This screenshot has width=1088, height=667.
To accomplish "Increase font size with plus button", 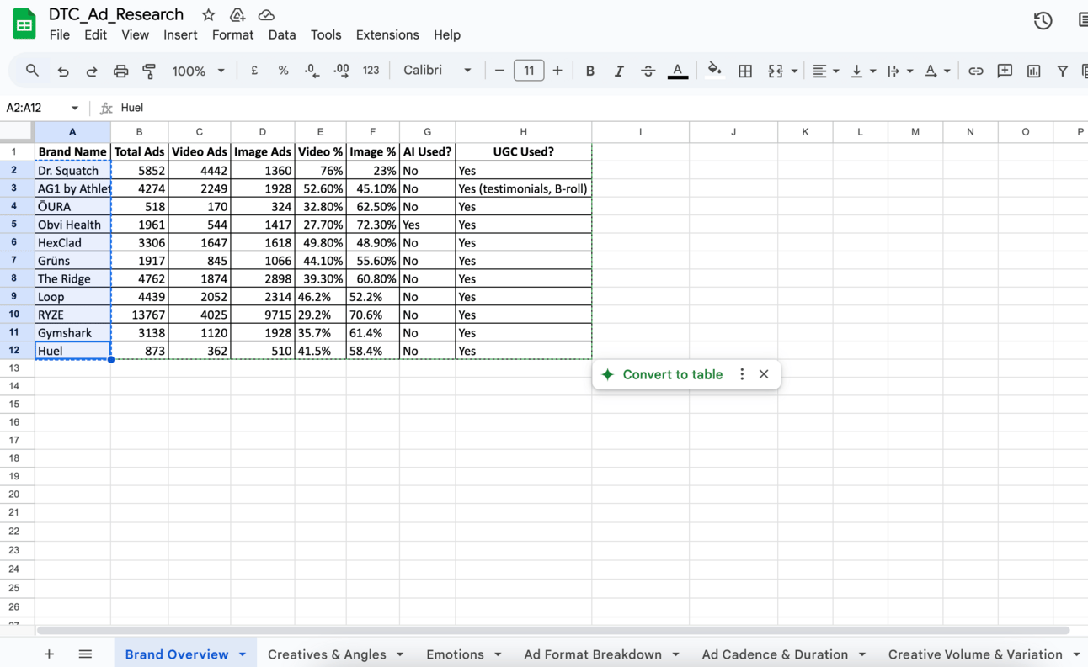I will click(x=557, y=71).
